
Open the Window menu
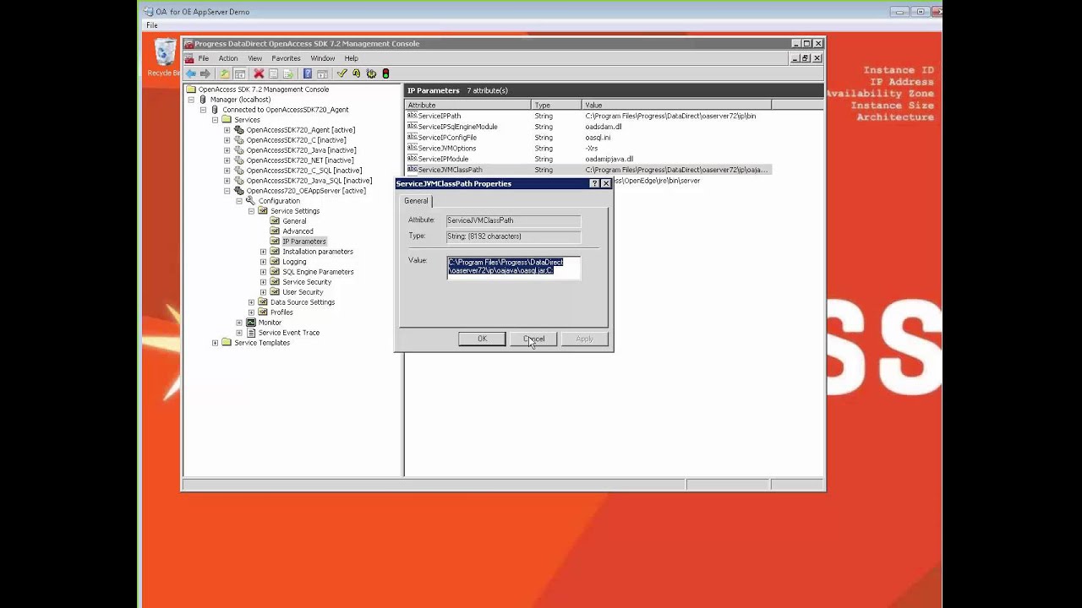[322, 58]
